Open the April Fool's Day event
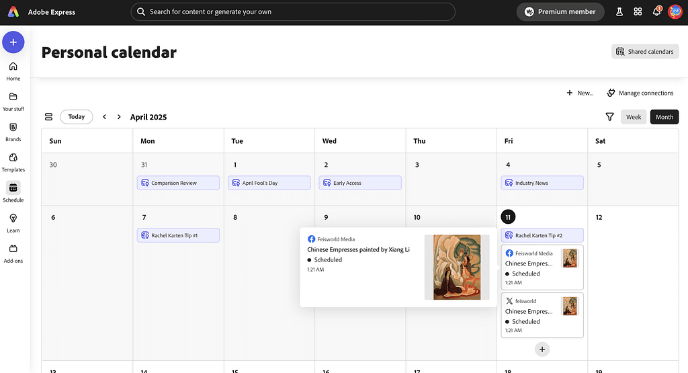 coord(269,183)
